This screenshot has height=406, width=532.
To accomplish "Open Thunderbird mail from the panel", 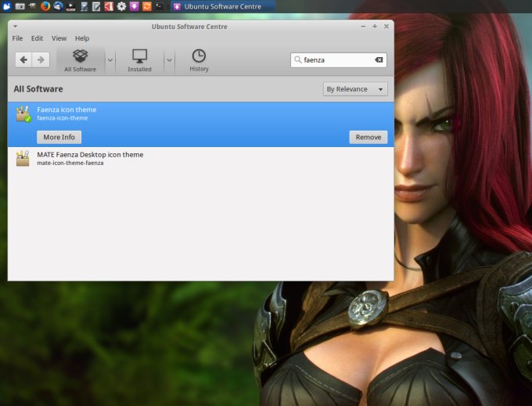I will (x=58, y=6).
